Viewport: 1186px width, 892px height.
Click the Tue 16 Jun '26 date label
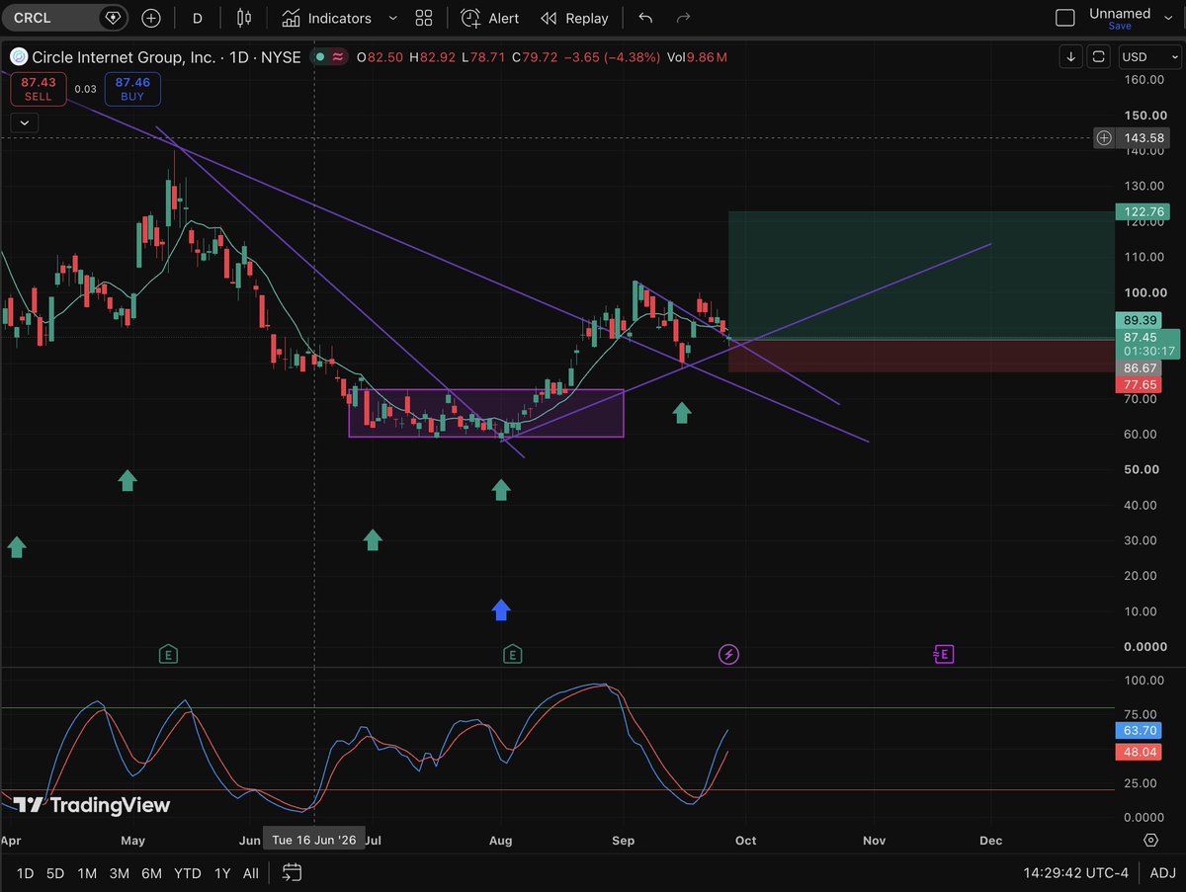click(x=313, y=840)
